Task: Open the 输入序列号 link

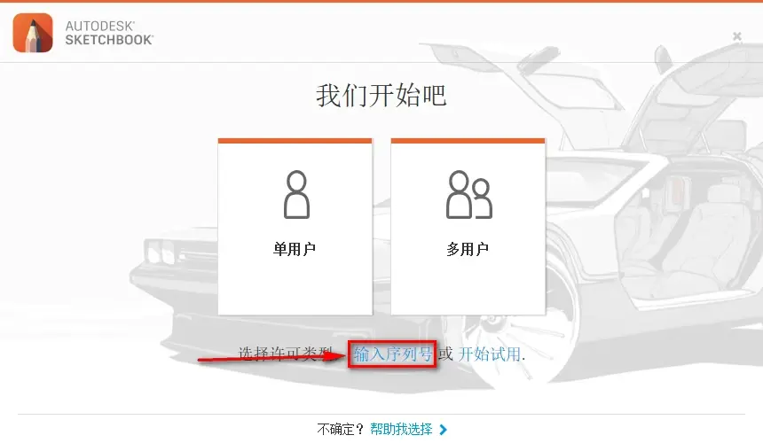Action: tap(392, 354)
